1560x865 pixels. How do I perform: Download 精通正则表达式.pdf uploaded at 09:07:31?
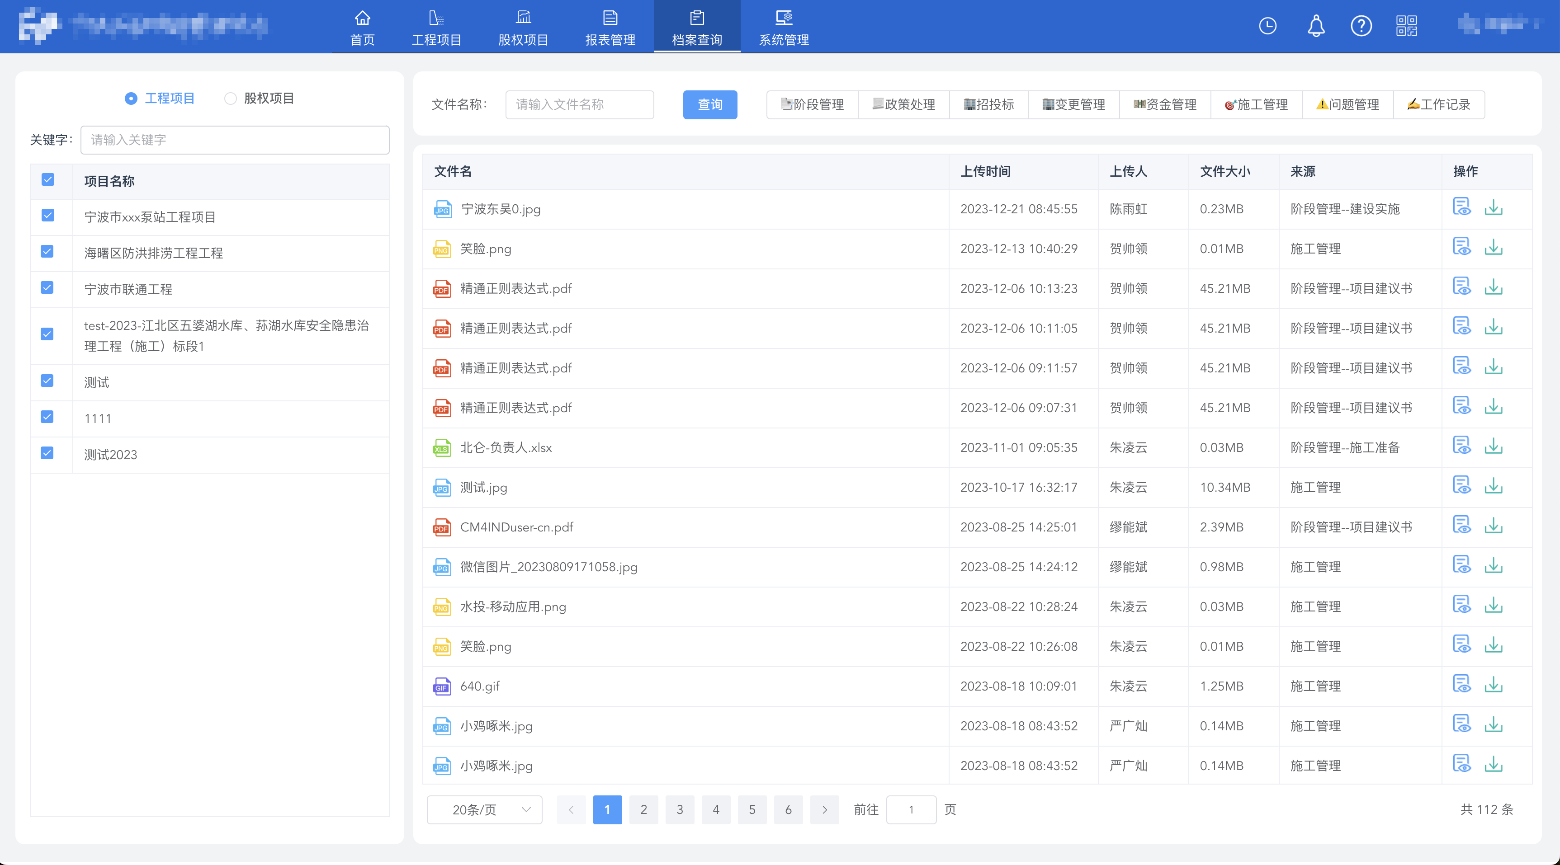(x=1494, y=406)
